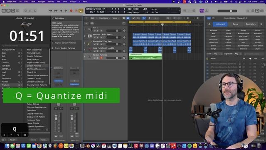This screenshot has width=266, height=150.
Task: Filter loops by All Drums button
Action: tap(213, 30)
